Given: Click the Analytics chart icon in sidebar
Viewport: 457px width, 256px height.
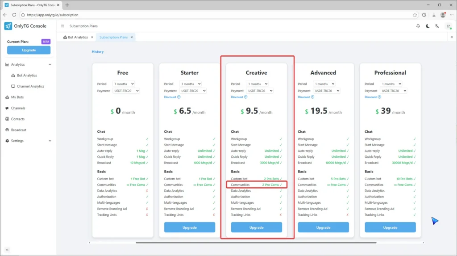Looking at the screenshot, I should 7,64.
